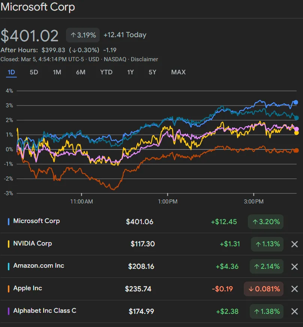The width and height of the screenshot is (303, 327).
Task: Switch to the 5D time range
Action: tap(34, 72)
